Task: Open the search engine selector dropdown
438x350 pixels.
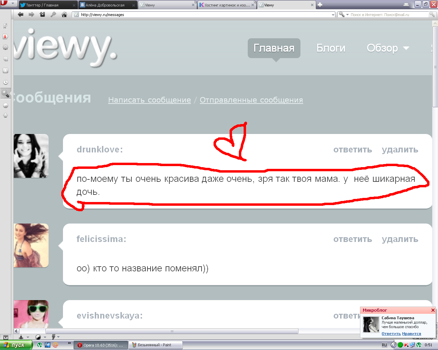Action: [344, 15]
